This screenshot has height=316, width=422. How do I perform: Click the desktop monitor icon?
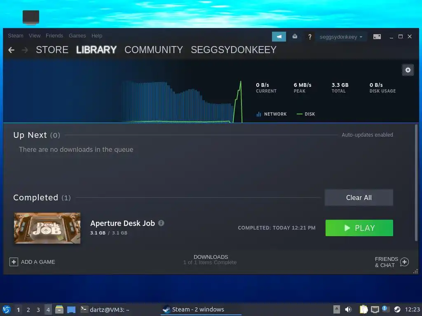(x=31, y=17)
